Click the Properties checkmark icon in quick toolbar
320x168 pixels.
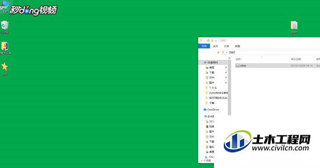208,40
